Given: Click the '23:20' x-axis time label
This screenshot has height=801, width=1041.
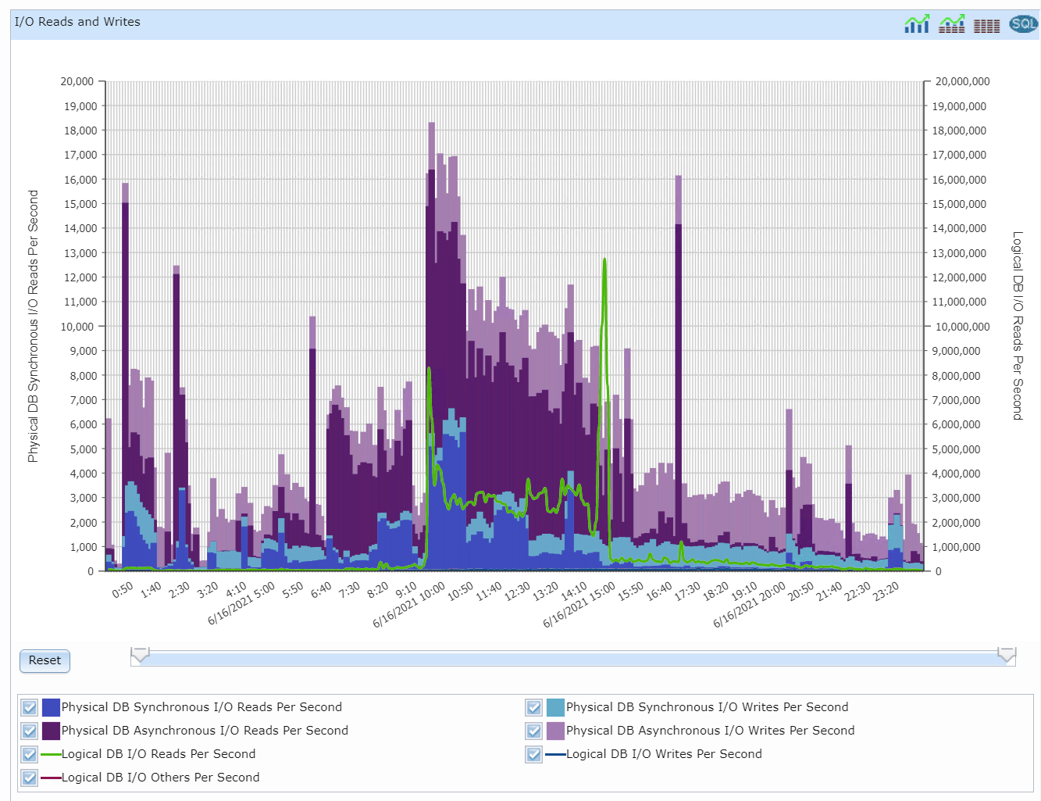Looking at the screenshot, I should [x=886, y=592].
